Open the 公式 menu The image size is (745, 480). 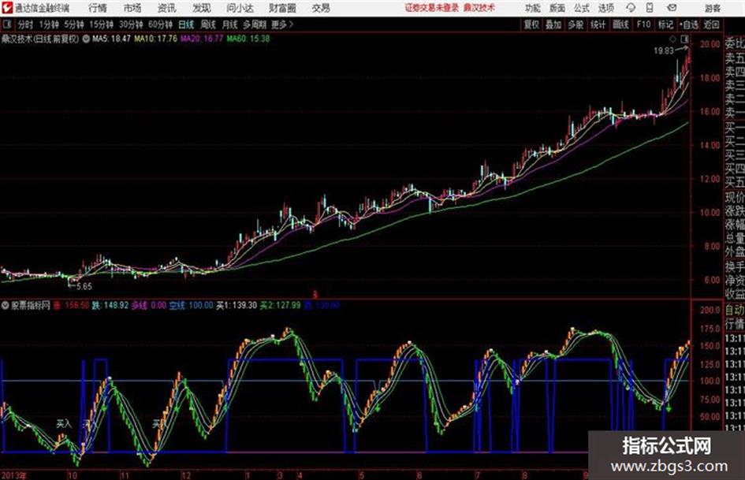click(x=582, y=8)
